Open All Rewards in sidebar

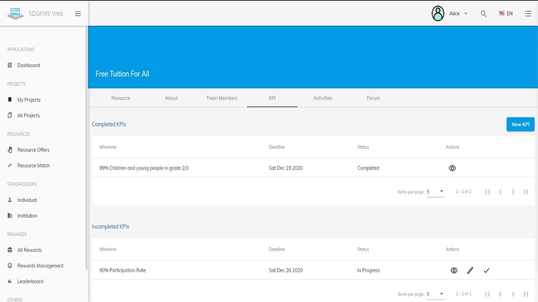(30, 250)
